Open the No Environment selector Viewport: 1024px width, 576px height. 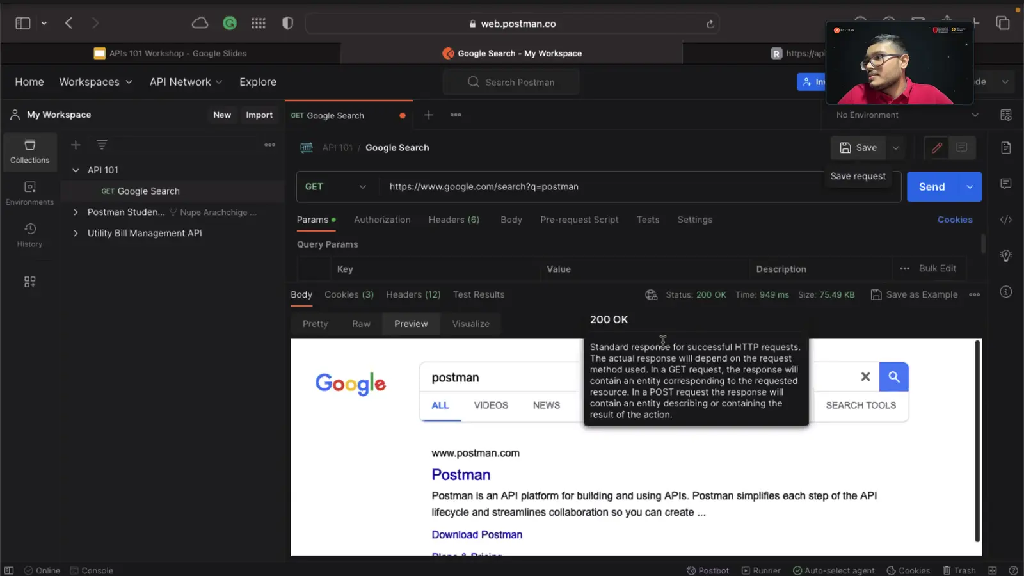tap(907, 115)
